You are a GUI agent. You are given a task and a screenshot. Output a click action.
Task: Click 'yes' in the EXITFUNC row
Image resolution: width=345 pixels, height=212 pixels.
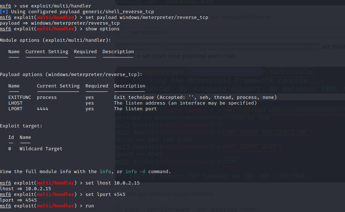pos(90,97)
